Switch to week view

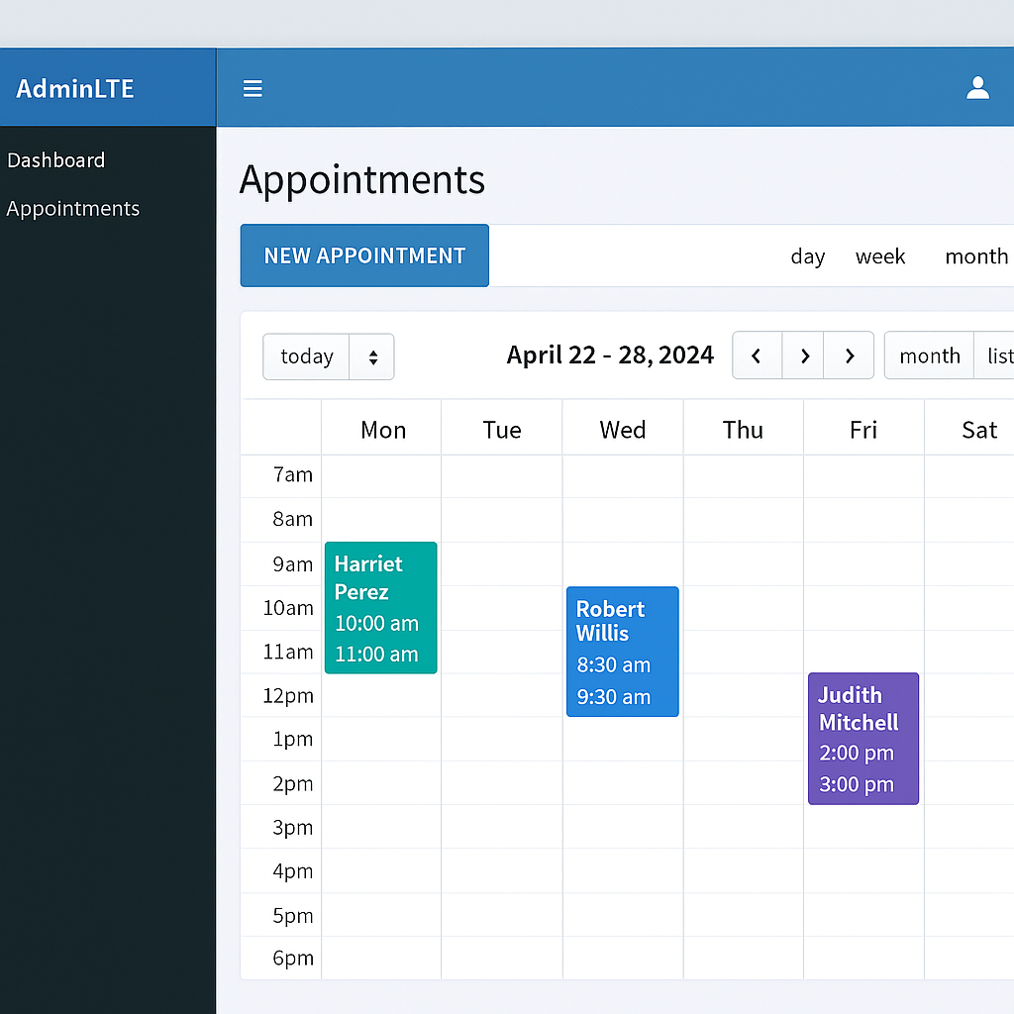coord(879,256)
